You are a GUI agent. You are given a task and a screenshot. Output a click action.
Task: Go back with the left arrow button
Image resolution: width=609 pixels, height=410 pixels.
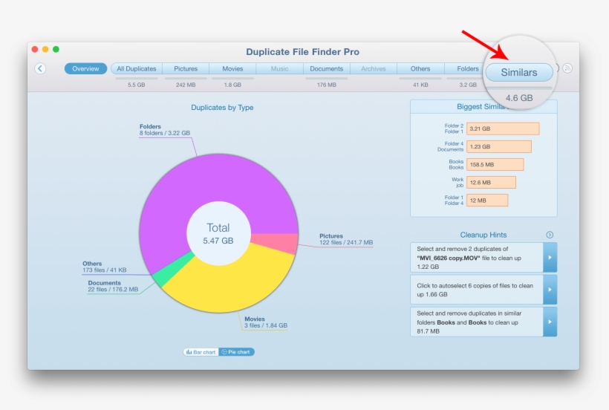point(40,69)
